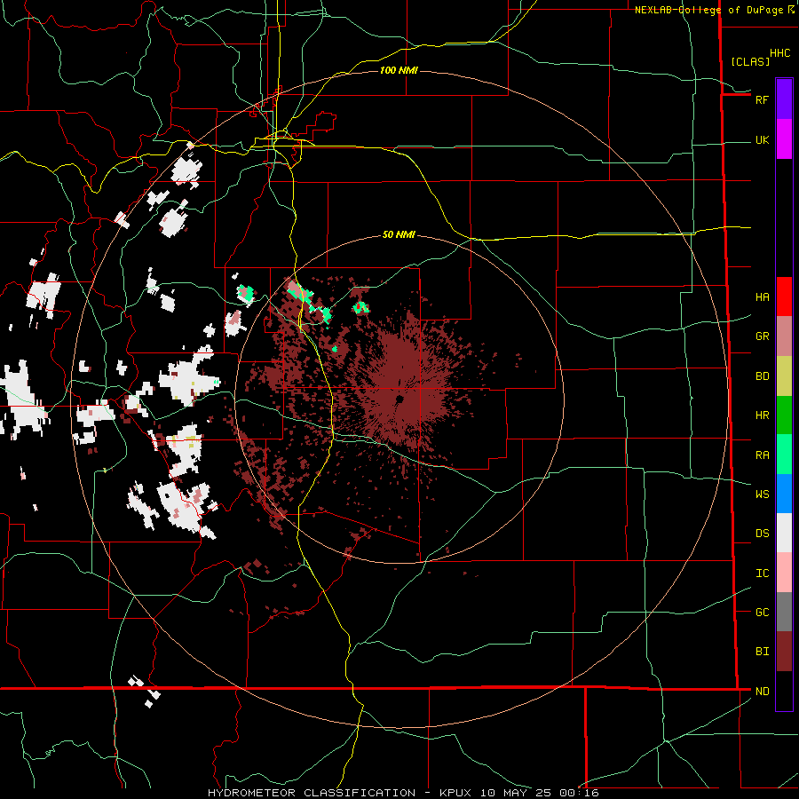Click the HHC product label
This screenshot has width=799, height=799.
(x=779, y=53)
